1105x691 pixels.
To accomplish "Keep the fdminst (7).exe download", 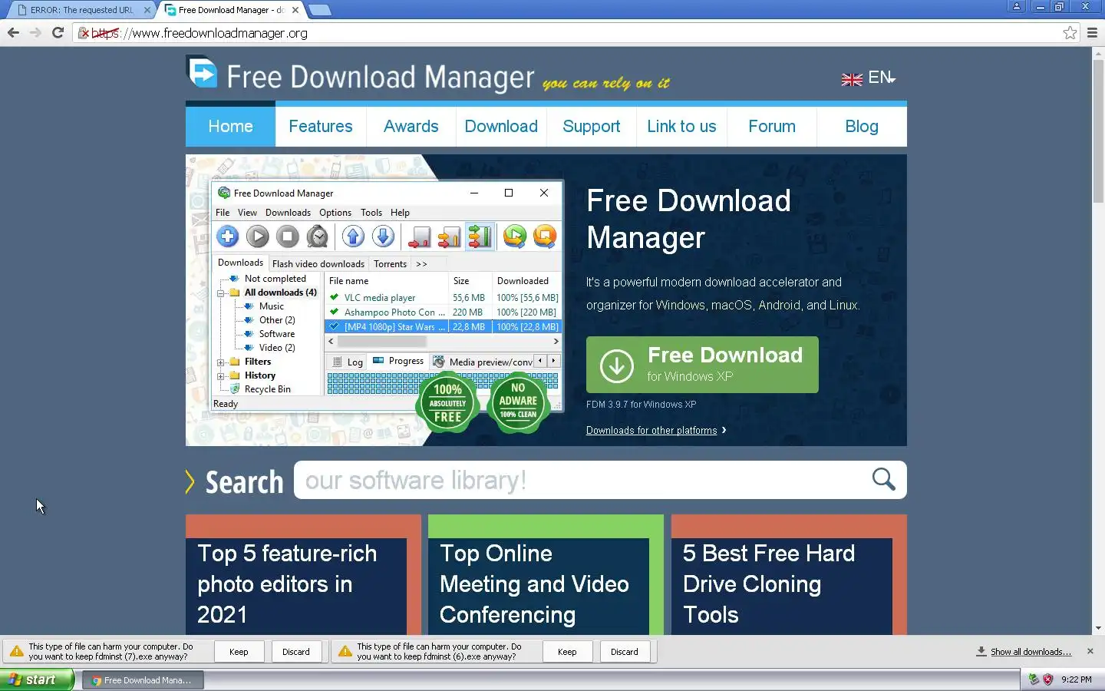I will pos(239,652).
